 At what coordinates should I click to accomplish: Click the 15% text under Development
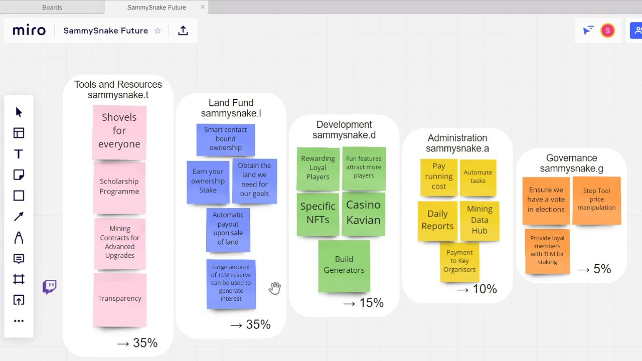(x=371, y=303)
